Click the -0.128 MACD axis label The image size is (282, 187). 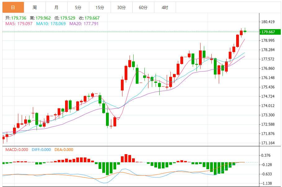(267, 165)
